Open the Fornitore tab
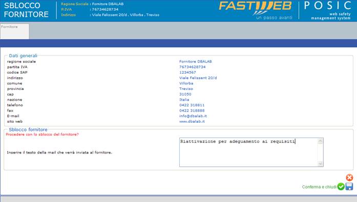Image resolution: width=357 pixels, height=202 pixels. click(x=14, y=31)
